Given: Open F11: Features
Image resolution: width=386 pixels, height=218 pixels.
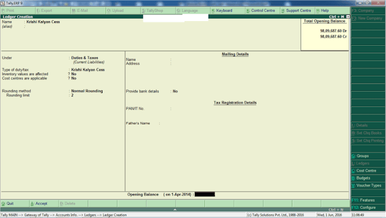Looking at the screenshot, I should click(x=368, y=200).
